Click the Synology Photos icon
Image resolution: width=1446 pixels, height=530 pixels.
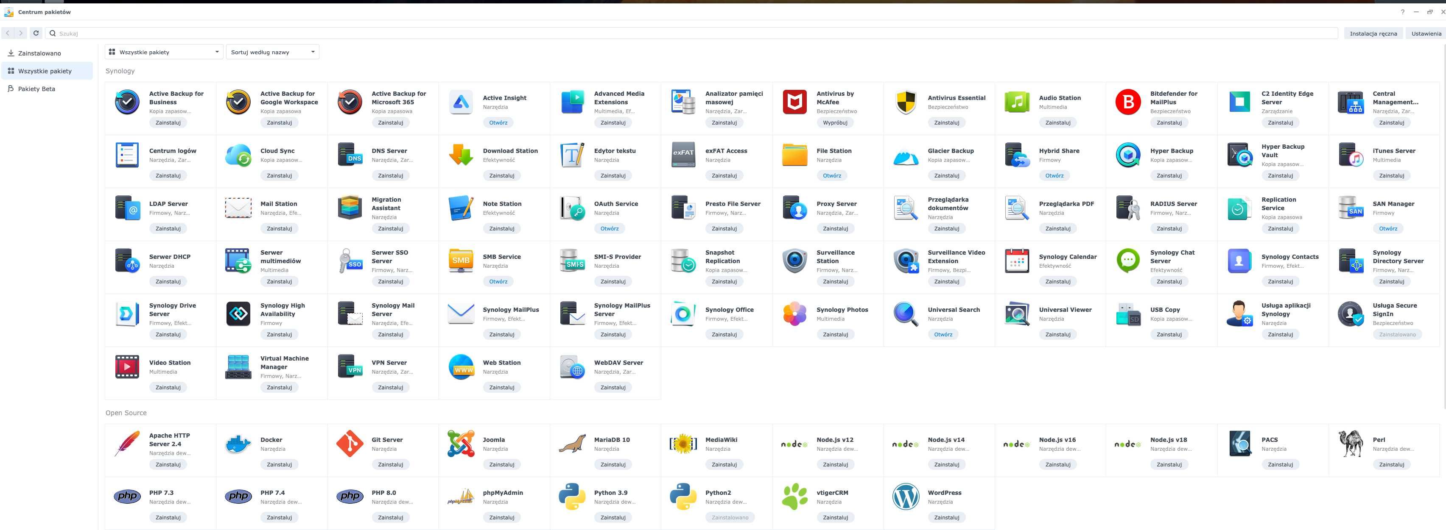coord(795,314)
